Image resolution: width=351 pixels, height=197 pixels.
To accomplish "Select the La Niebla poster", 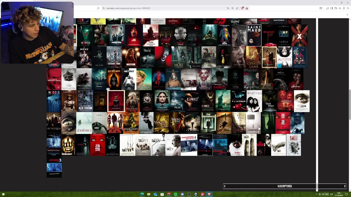I will [193, 123].
